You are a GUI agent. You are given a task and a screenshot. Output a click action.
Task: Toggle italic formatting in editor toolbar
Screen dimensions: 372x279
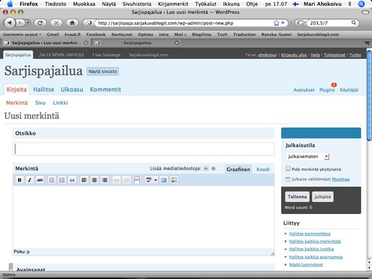[x=30, y=180]
